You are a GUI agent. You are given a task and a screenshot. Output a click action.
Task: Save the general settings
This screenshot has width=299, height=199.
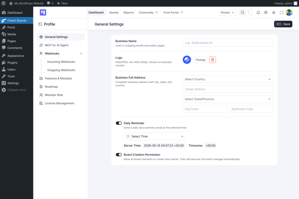click(283, 24)
